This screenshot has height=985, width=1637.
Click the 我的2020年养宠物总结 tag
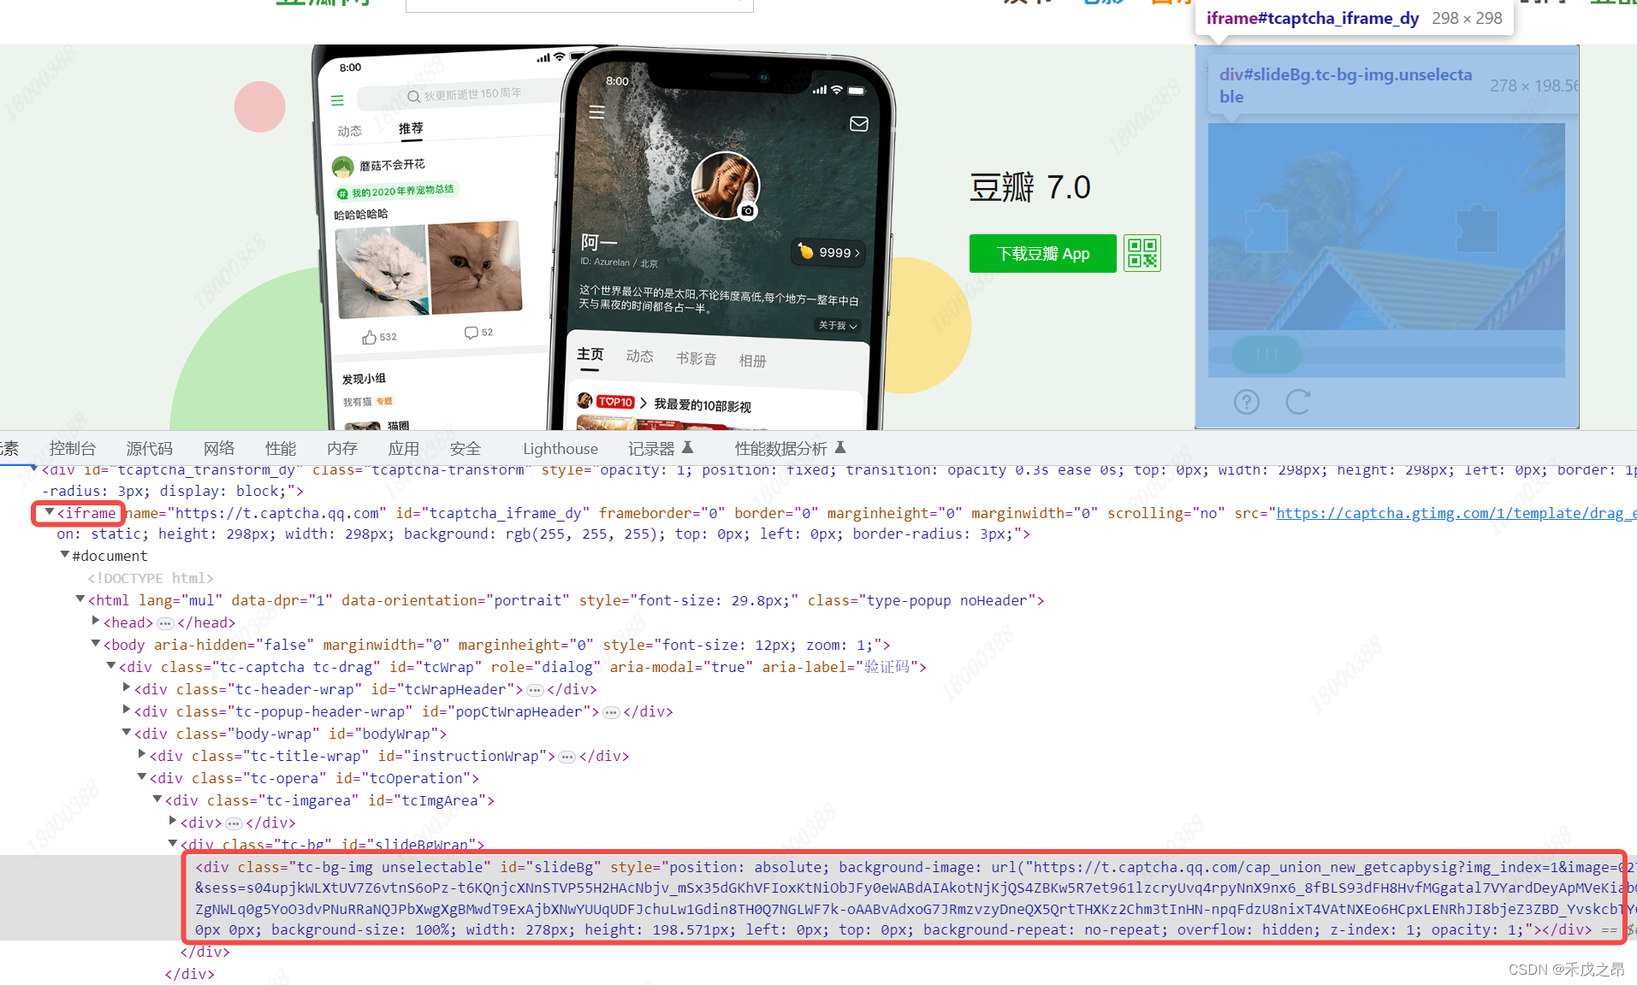(396, 192)
